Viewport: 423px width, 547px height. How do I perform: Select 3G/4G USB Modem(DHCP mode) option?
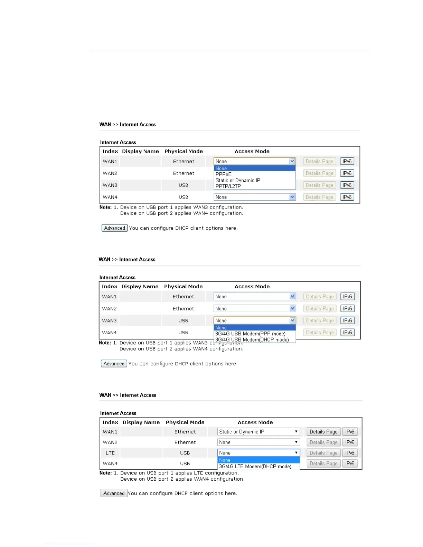click(255, 339)
